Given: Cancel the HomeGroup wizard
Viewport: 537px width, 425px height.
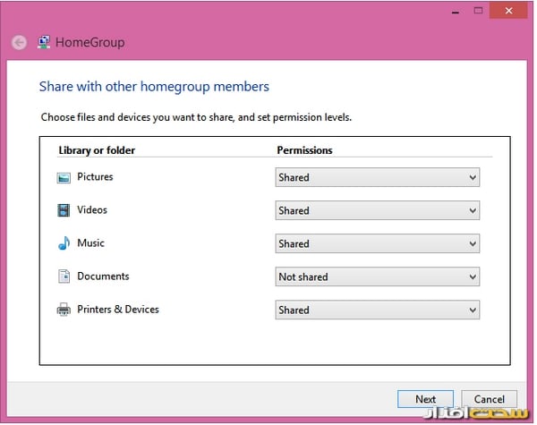Looking at the screenshot, I should click(x=490, y=399).
